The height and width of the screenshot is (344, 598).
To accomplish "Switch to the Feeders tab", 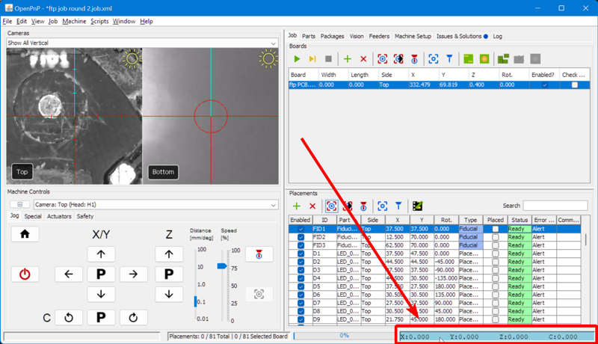I will point(379,36).
